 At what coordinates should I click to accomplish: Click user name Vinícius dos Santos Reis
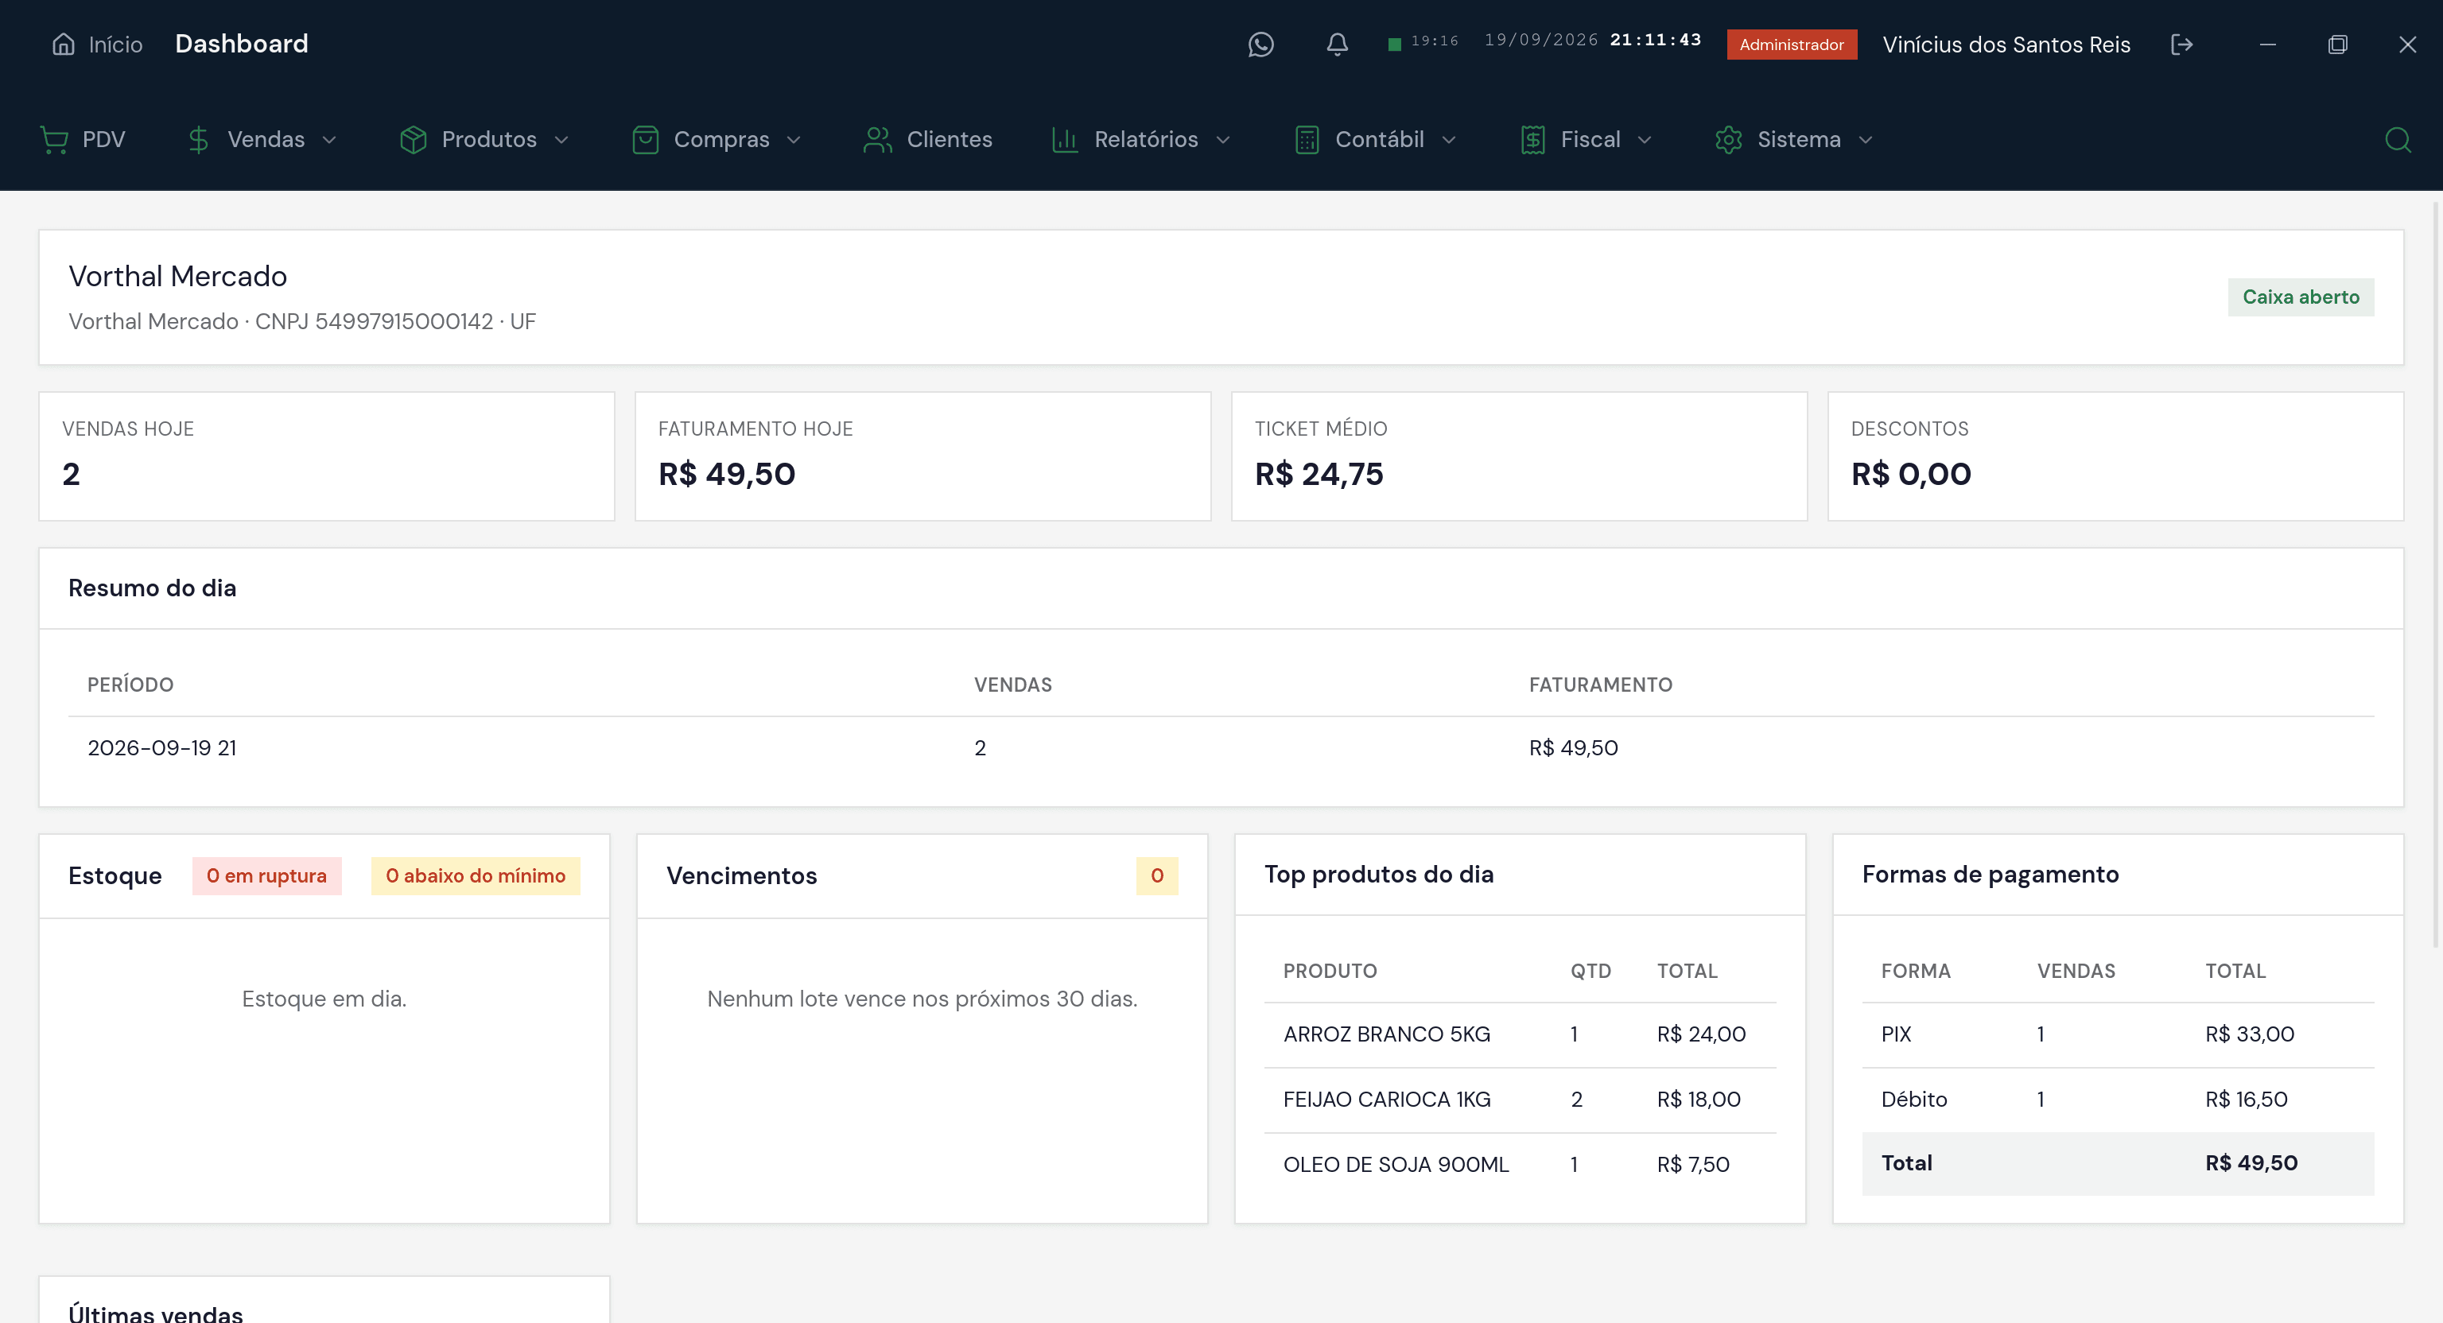point(2006,45)
